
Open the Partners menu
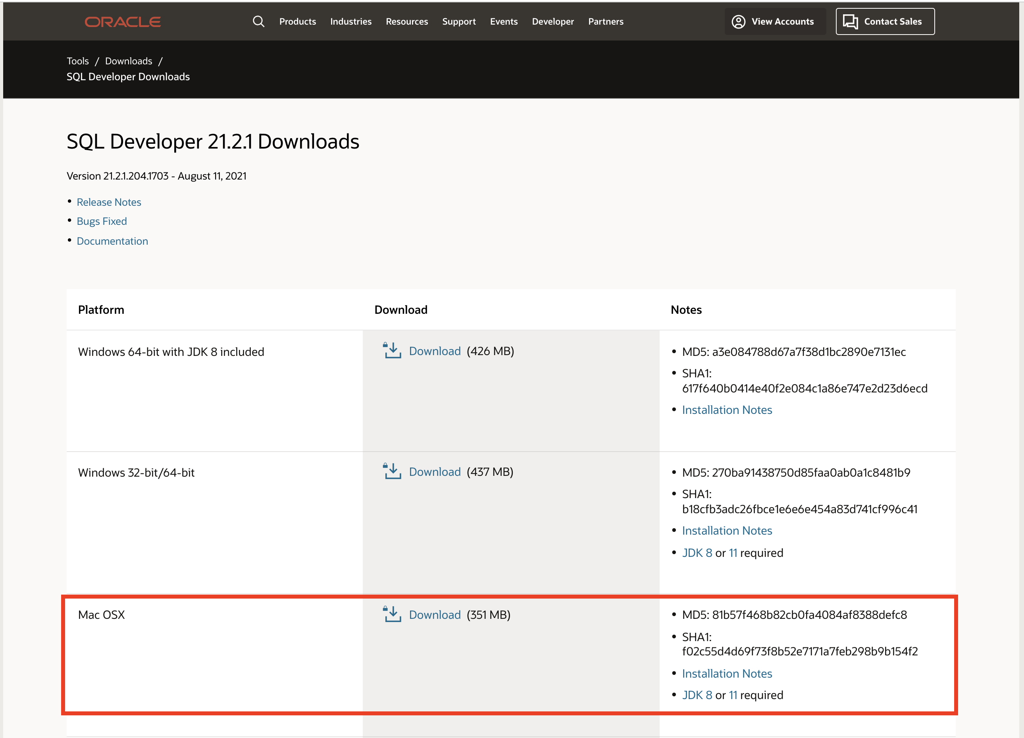[605, 21]
